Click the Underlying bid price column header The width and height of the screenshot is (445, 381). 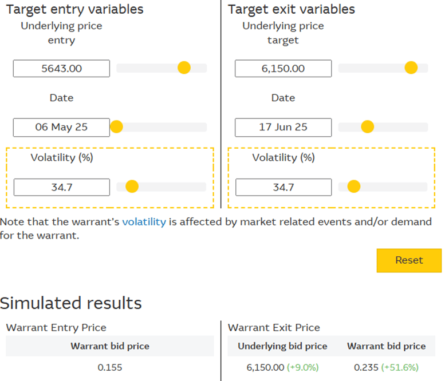[x=282, y=346]
